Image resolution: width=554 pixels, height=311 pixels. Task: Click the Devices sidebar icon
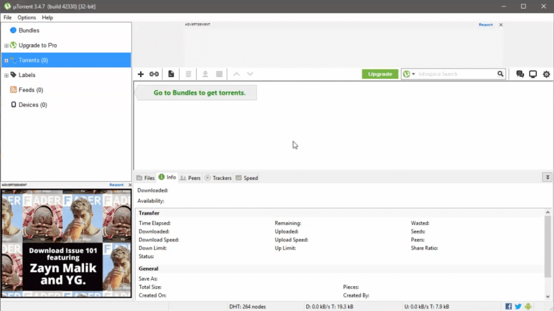(x=14, y=104)
